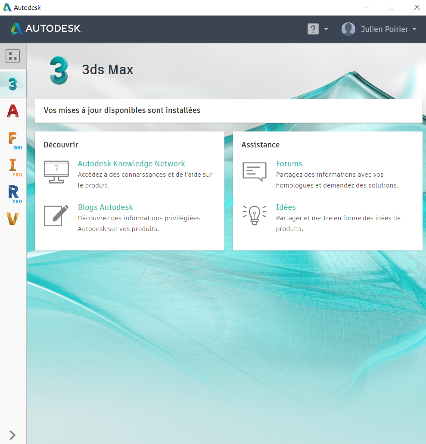Click the Découvrir heading
This screenshot has width=426, height=444.
61,145
